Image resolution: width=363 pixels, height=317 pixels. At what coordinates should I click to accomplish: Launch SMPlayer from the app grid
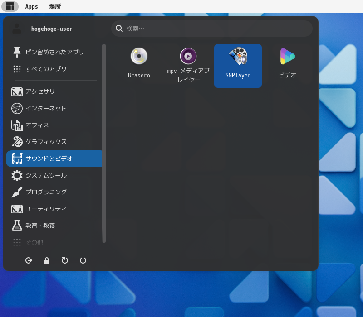(238, 66)
